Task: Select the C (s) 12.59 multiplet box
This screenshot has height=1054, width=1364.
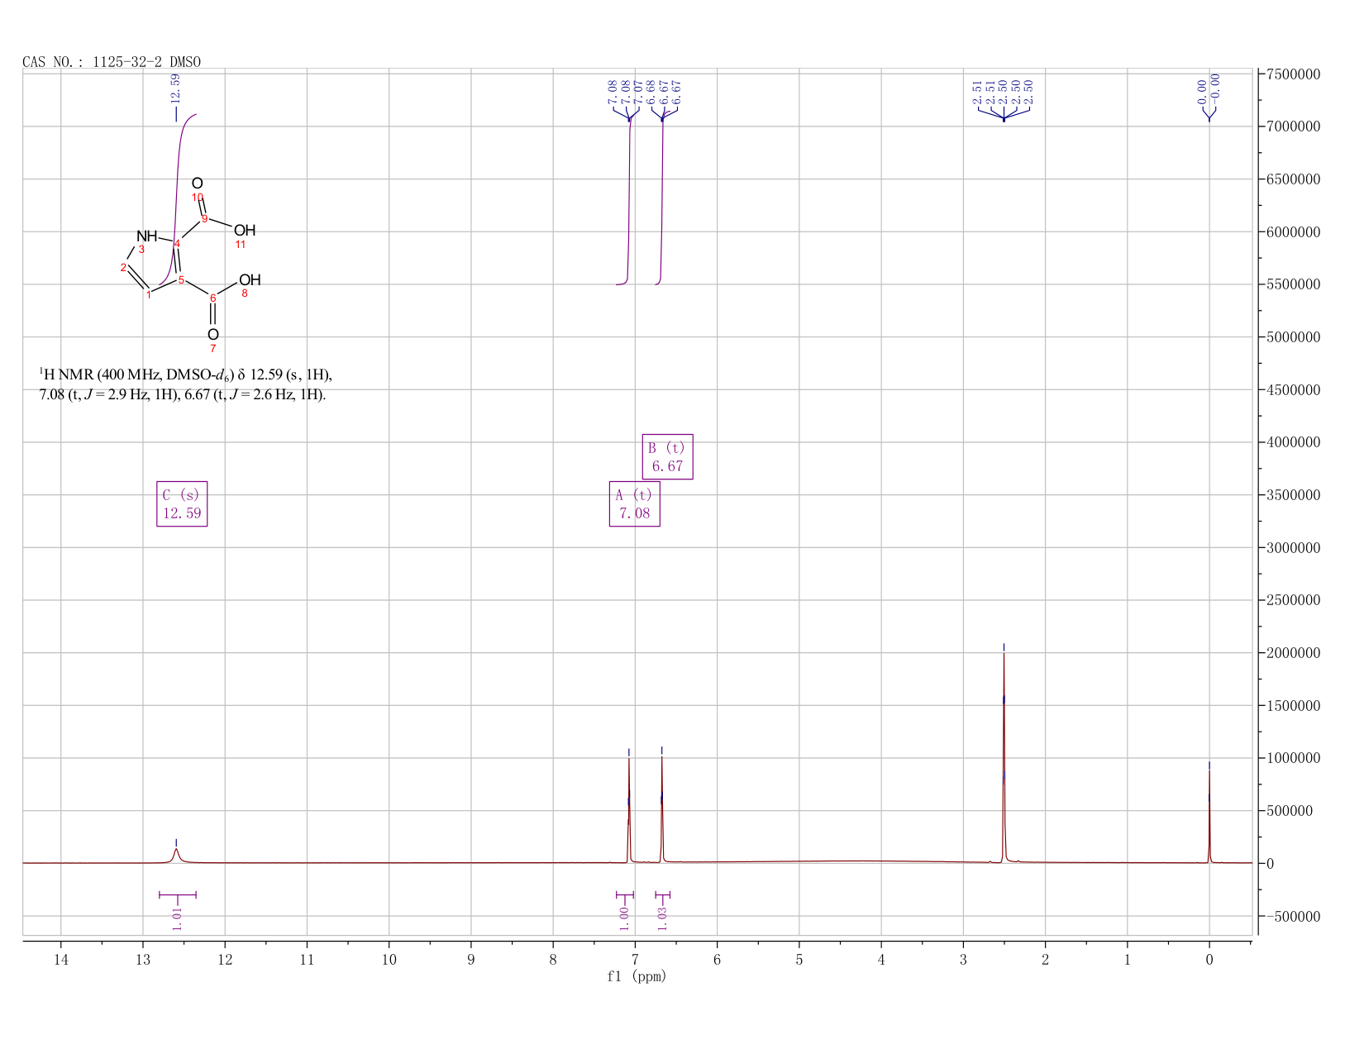Action: pos(182,503)
